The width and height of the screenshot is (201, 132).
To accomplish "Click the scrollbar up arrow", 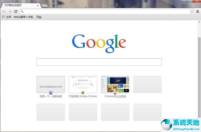I will [x=199, y=22].
